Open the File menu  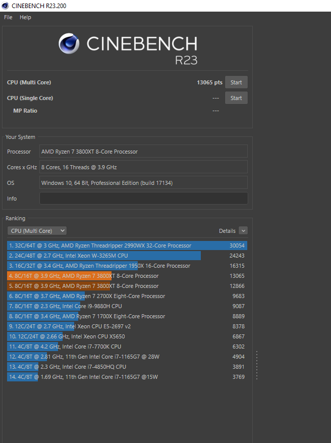click(x=8, y=17)
